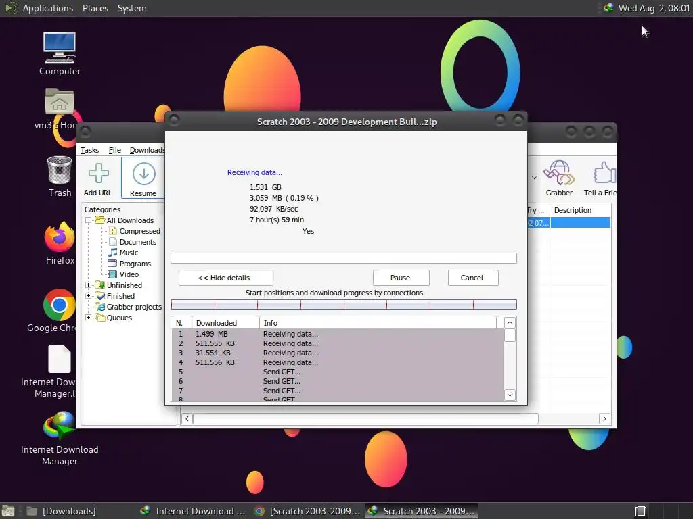Click the Resume download arrow icon

pos(143,174)
